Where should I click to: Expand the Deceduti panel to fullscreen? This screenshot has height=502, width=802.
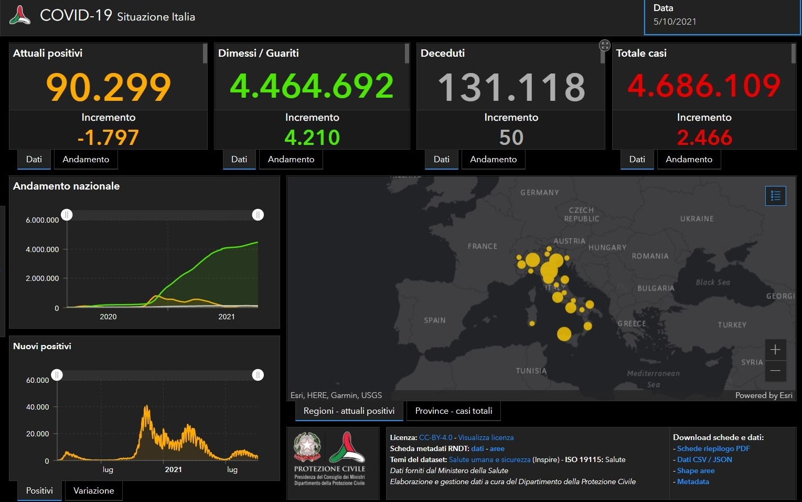click(605, 46)
